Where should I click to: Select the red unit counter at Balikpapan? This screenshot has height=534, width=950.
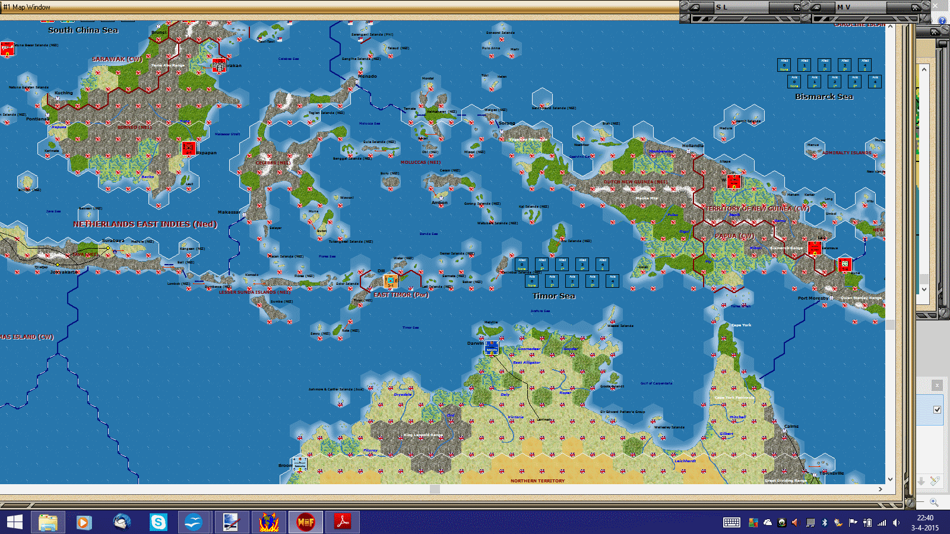[188, 147]
